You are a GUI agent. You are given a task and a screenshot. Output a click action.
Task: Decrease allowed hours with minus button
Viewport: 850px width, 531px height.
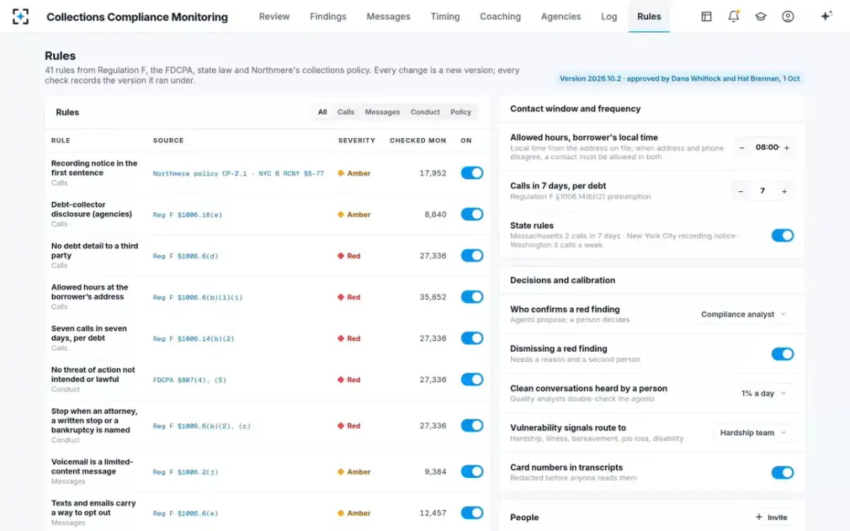tap(742, 147)
